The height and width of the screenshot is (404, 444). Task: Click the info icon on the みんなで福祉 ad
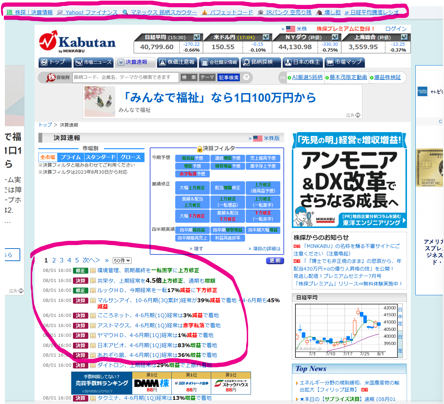(358, 115)
